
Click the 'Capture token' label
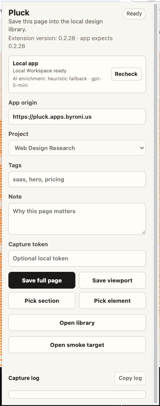28,244
